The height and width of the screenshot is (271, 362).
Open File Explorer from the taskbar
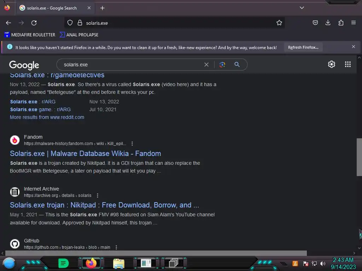(119, 263)
